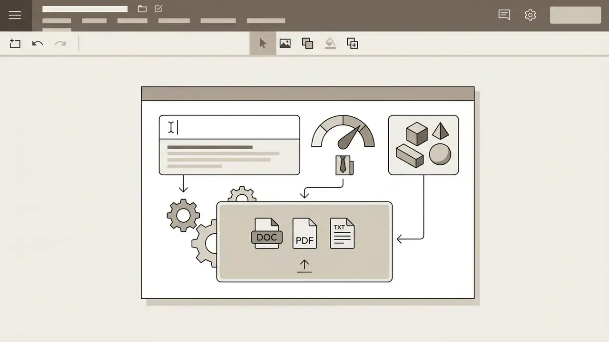Open the comments speech bubble icon
Image resolution: width=609 pixels, height=342 pixels.
coord(504,15)
